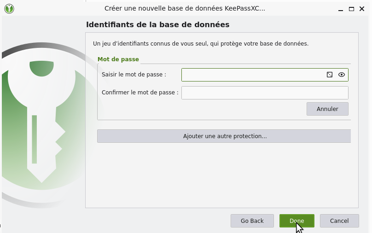The width and height of the screenshot is (372, 233).
Task: Focus the 'Confirmer le mot de passe' field
Action: (x=265, y=93)
